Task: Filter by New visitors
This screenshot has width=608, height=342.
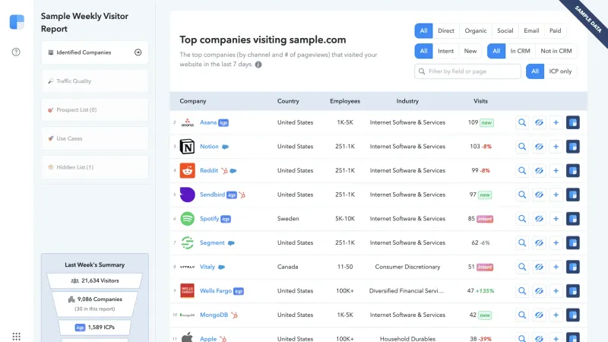Action: 470,51
